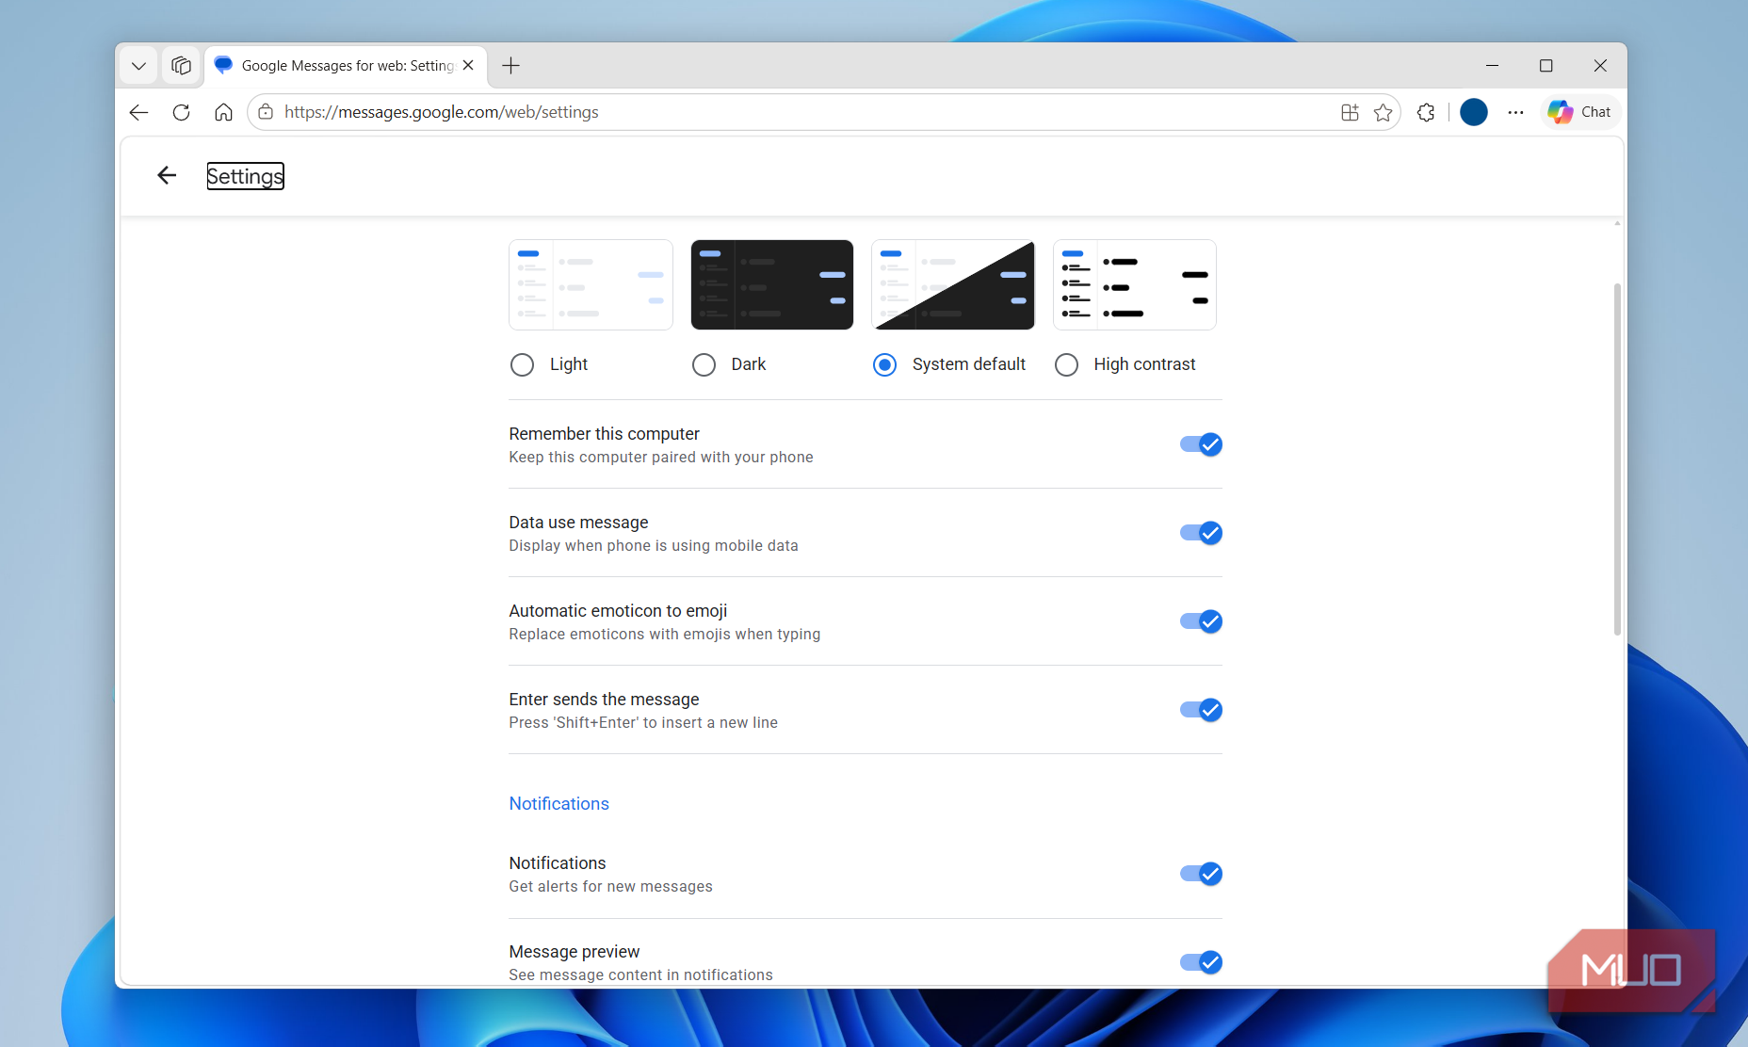
Task: Choose the Dark theme radio button
Action: click(x=704, y=364)
